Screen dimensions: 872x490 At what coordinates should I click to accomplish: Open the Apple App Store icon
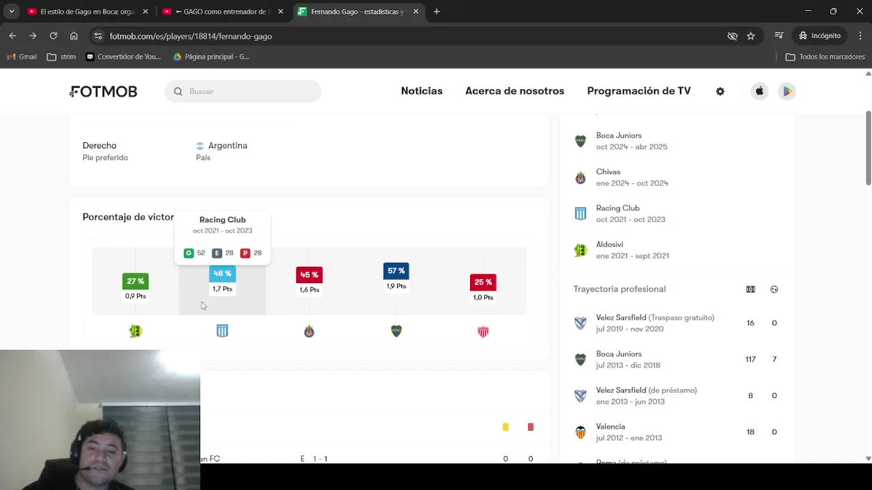[x=760, y=91]
